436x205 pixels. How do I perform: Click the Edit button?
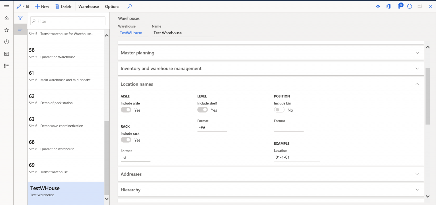coord(23,6)
